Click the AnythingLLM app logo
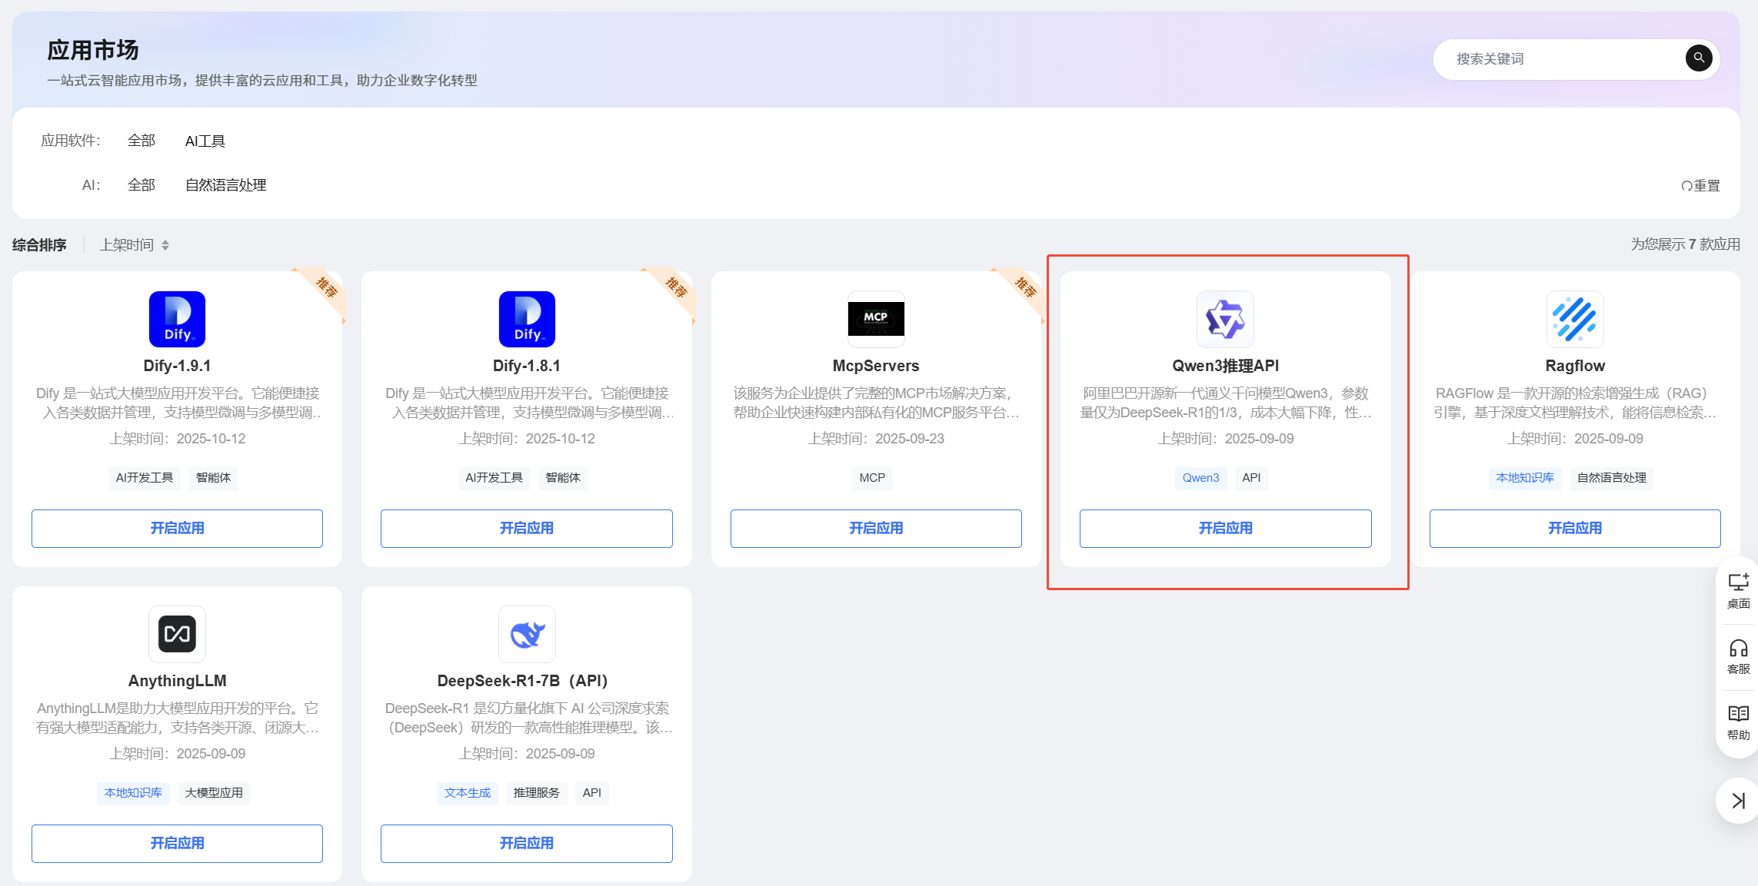1758x886 pixels. coord(177,634)
